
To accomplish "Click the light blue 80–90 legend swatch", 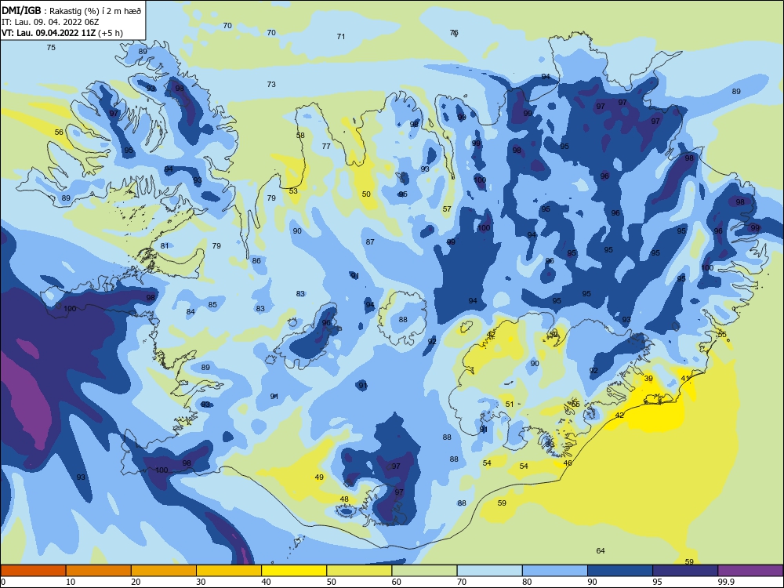I will 555,571.
